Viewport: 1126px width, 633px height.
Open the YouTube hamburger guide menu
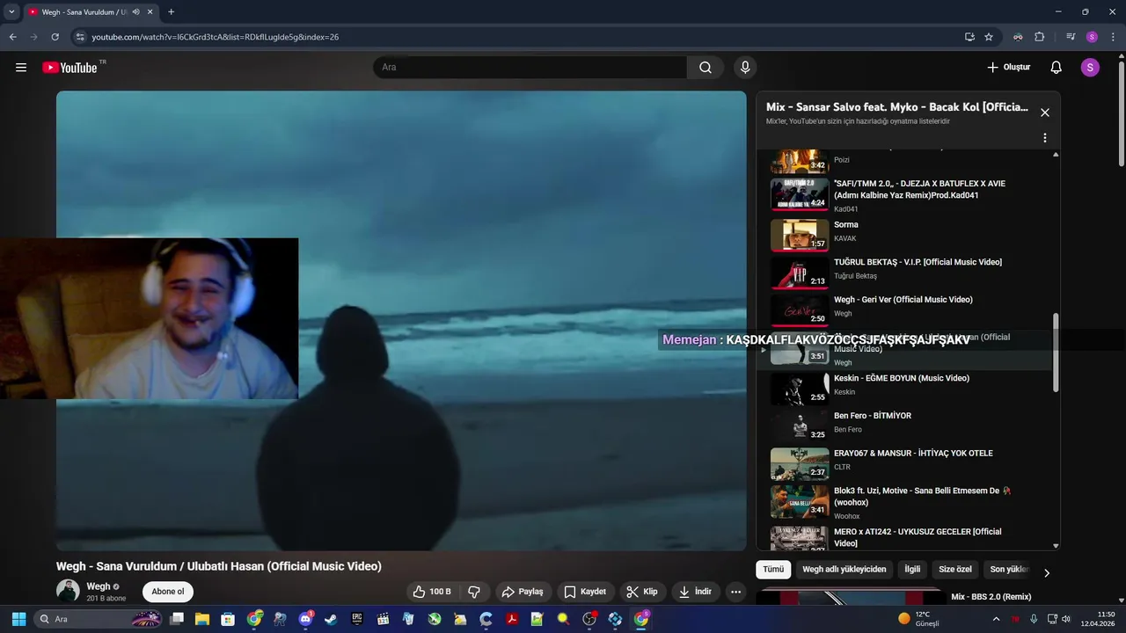tap(21, 68)
